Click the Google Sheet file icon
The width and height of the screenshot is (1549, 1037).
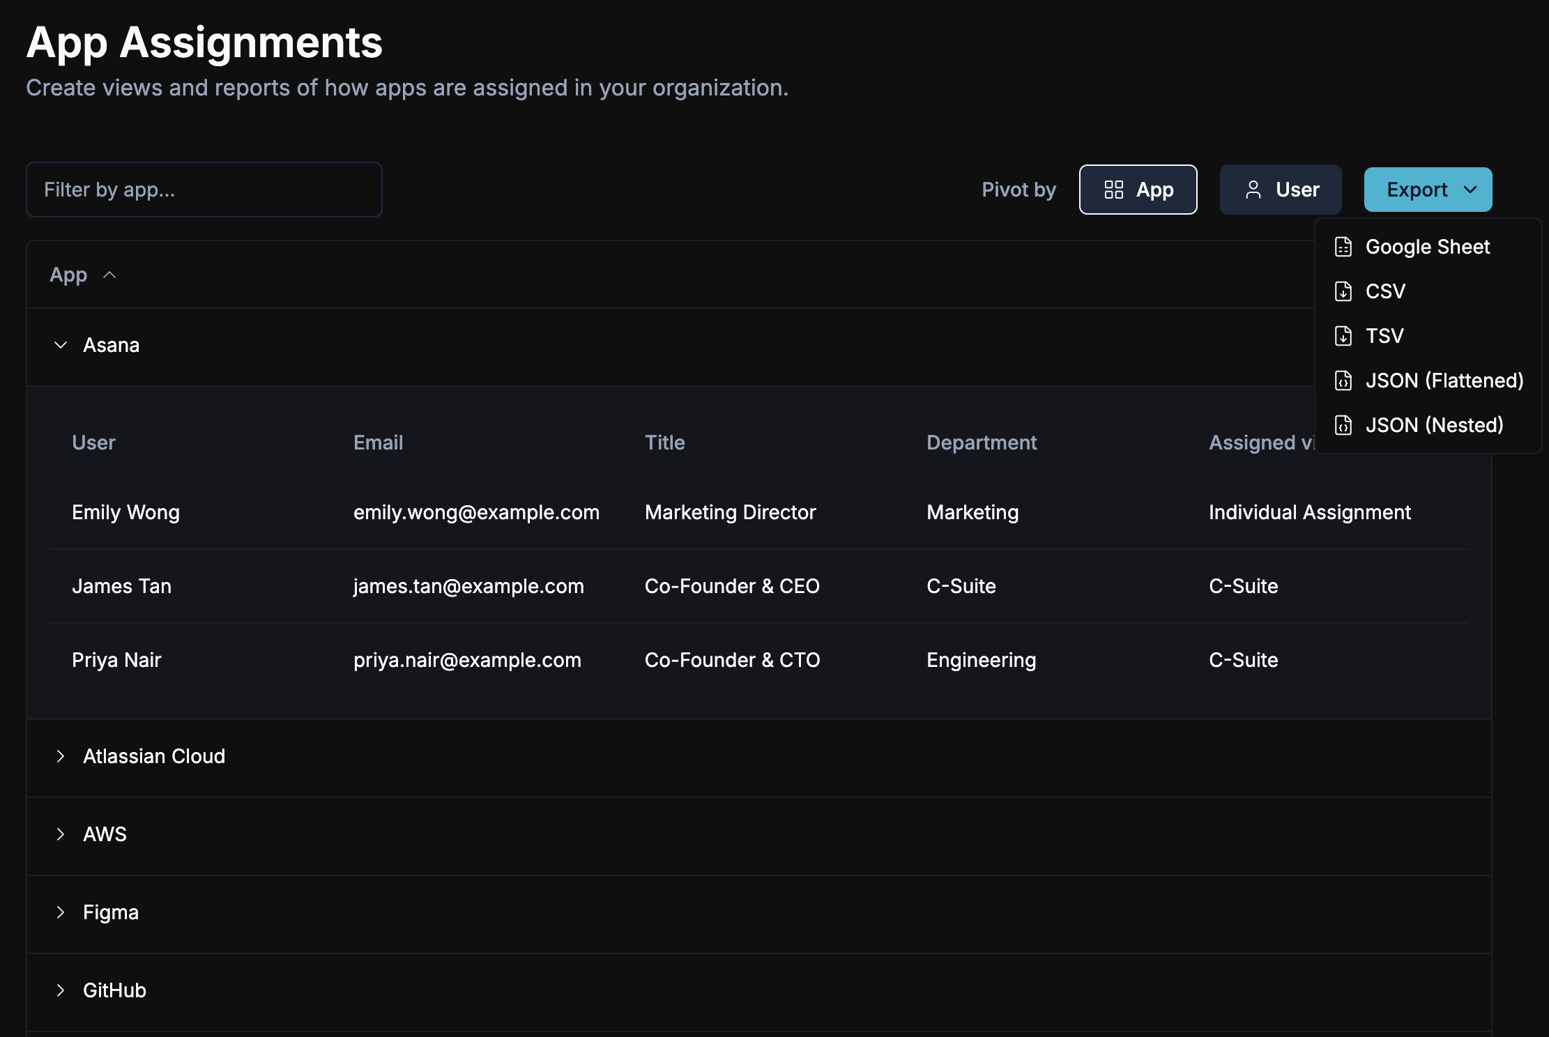point(1343,247)
